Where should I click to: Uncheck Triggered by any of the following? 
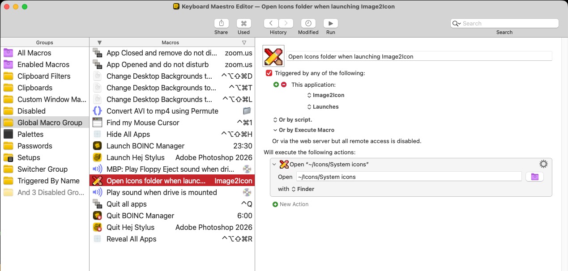(269, 73)
